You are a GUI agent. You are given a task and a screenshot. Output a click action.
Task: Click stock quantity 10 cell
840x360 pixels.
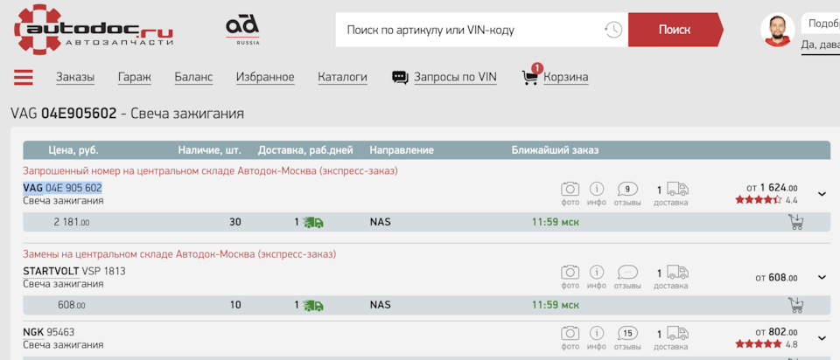tap(235, 306)
